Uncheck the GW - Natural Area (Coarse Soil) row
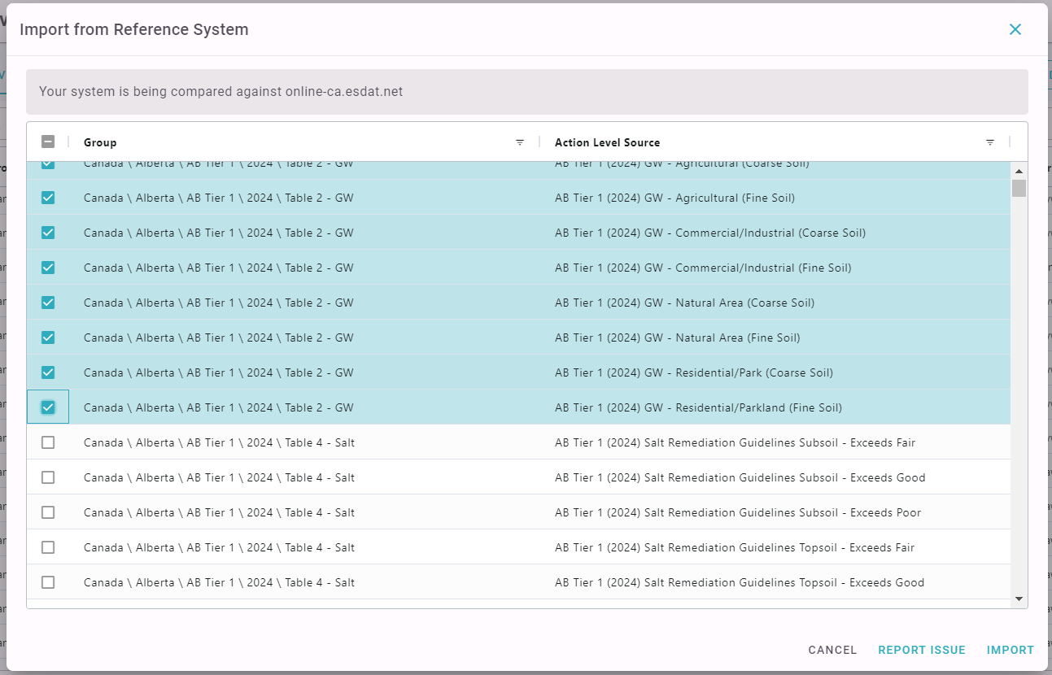 click(48, 303)
